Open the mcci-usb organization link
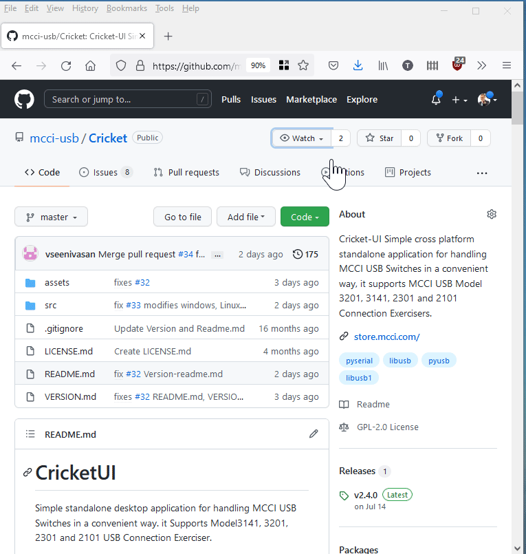 (x=54, y=138)
